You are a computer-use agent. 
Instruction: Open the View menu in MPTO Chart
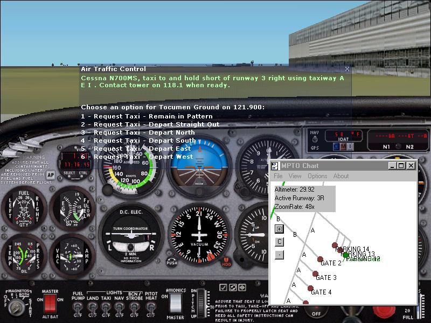295,176
